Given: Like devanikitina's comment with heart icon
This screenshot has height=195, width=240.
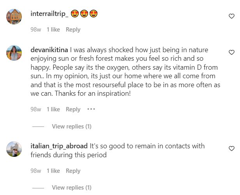Looking at the screenshot, I should pos(231,52).
